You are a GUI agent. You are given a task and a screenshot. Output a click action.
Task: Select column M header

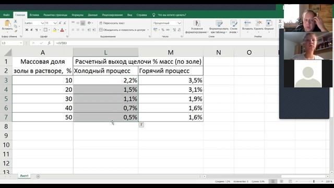171,52
